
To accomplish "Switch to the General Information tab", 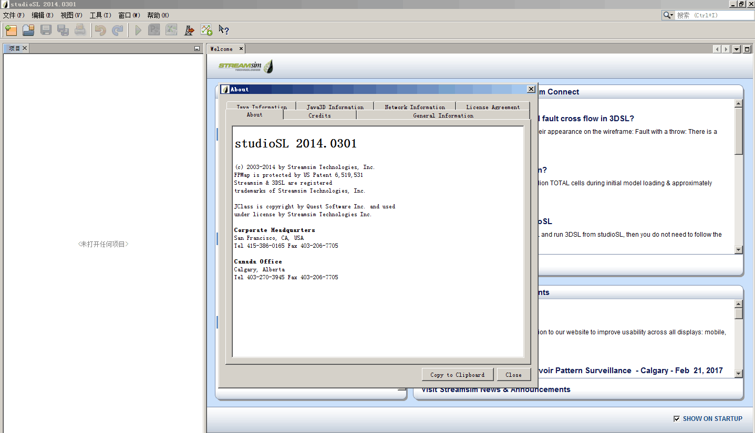I will [443, 115].
